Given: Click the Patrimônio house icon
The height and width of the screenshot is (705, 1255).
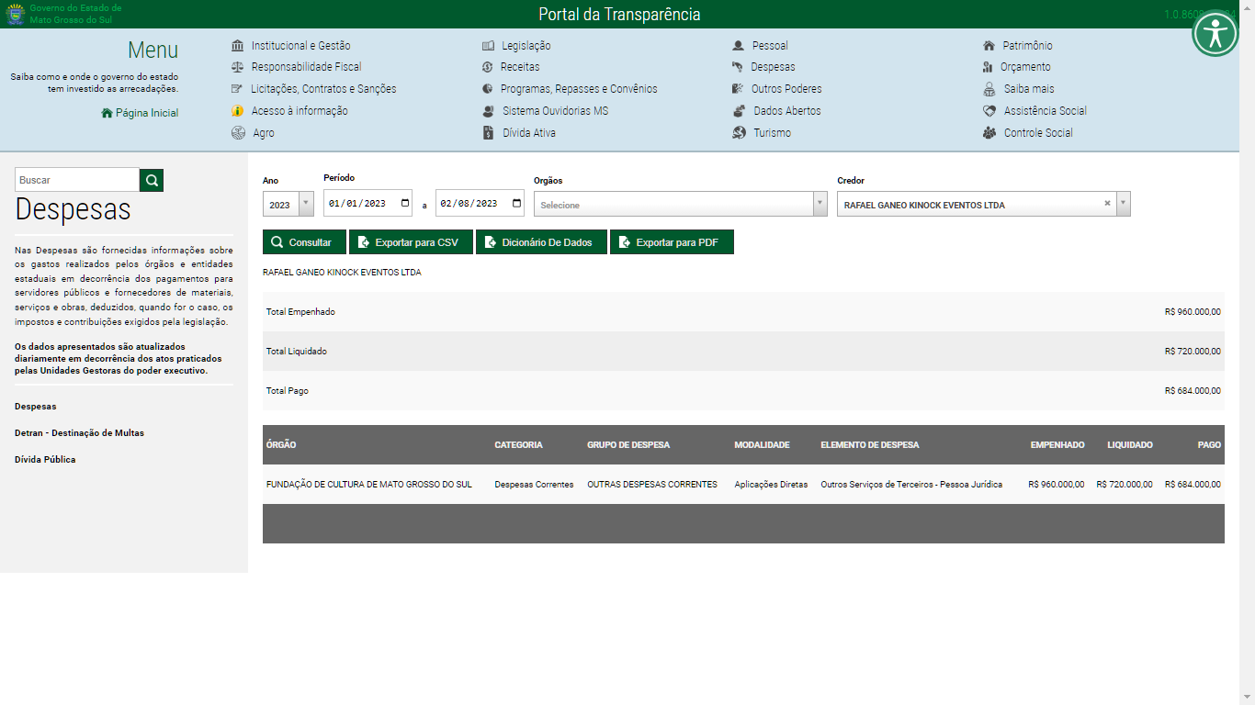Looking at the screenshot, I should (x=989, y=46).
